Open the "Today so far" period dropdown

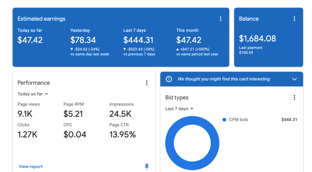pyautogui.click(x=33, y=94)
